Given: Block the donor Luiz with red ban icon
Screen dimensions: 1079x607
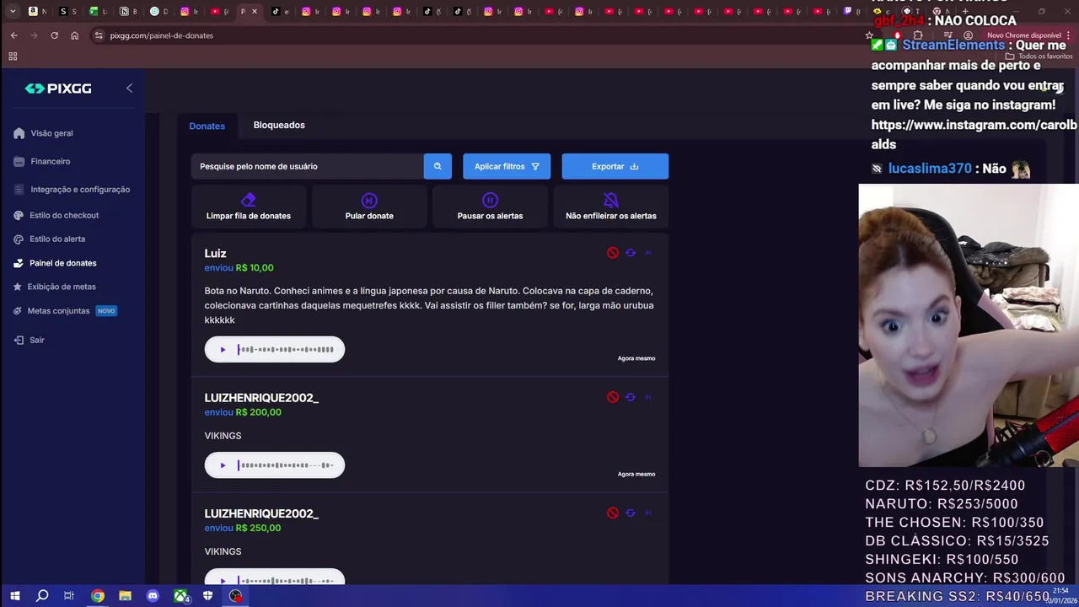Looking at the screenshot, I should click(x=613, y=253).
